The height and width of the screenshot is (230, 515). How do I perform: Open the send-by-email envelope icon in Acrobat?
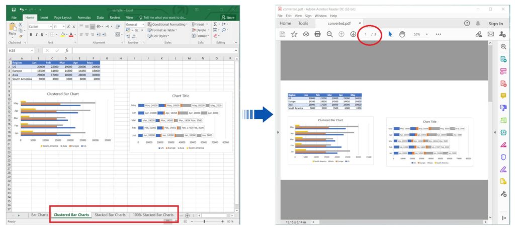491,34
